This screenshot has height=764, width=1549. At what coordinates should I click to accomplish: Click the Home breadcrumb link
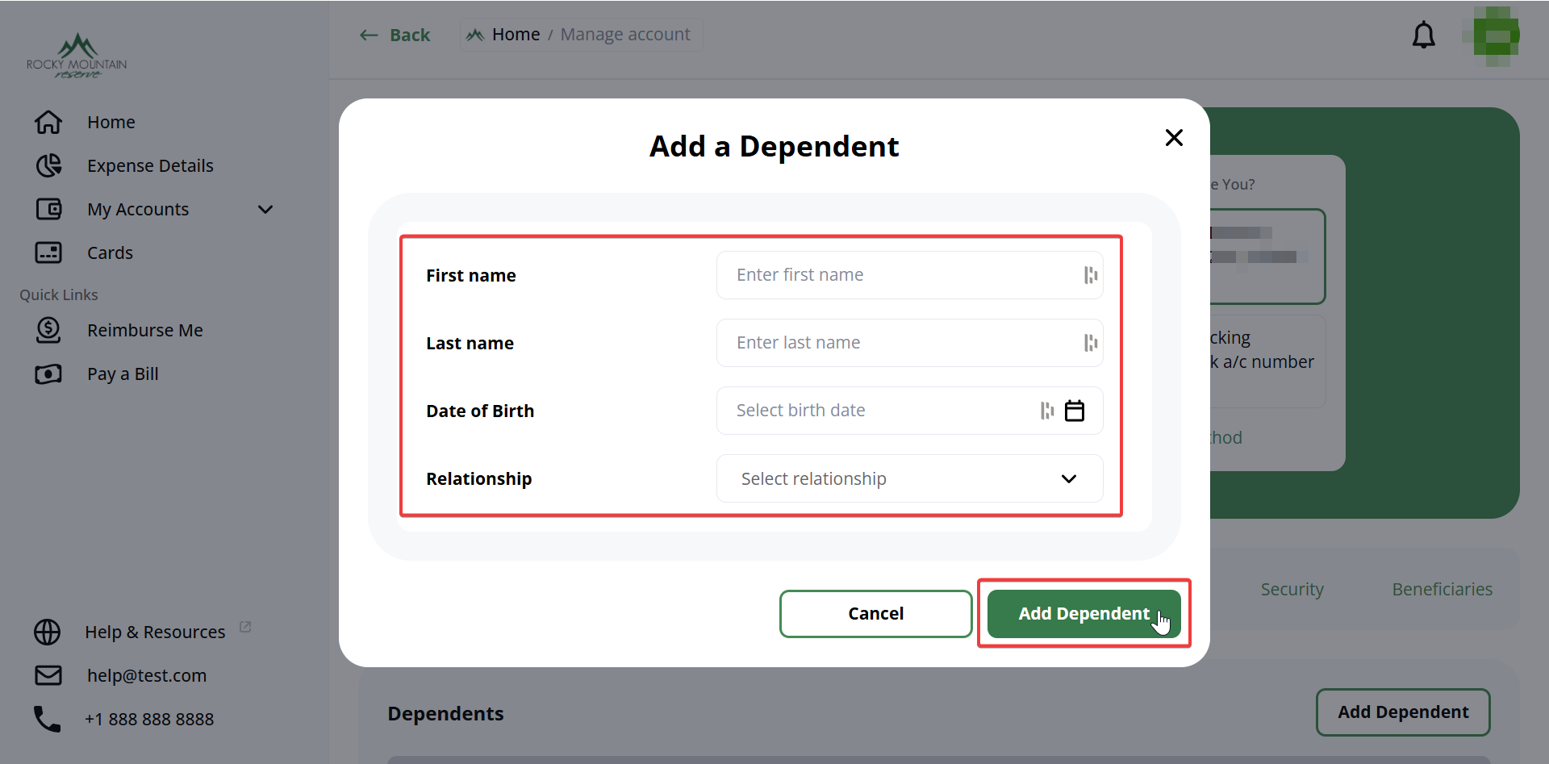(x=516, y=35)
